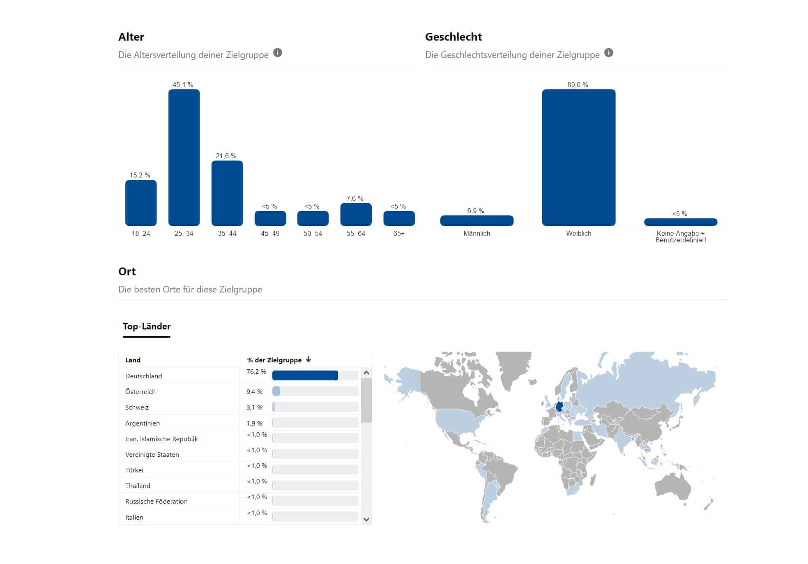Select the Argentinien row in the list
The height and width of the screenshot is (564, 808).
point(143,423)
